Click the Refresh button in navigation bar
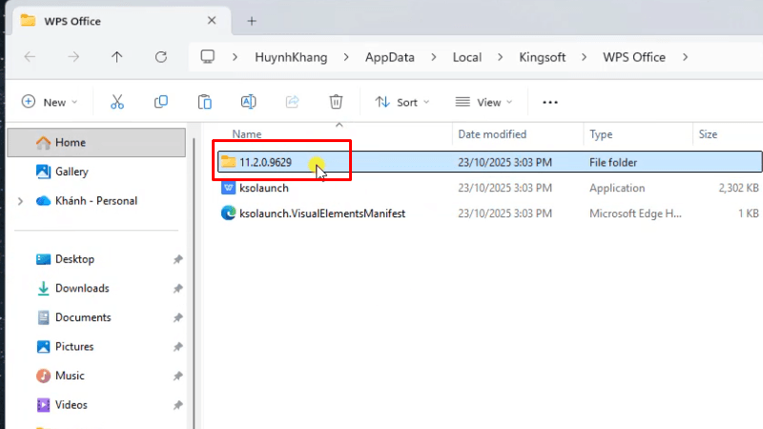 click(161, 57)
